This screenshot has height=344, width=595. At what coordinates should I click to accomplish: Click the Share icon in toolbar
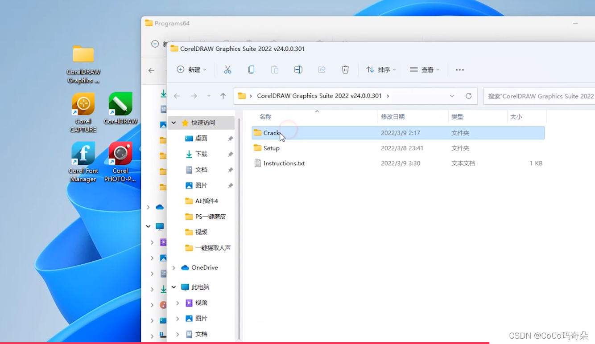[322, 70]
